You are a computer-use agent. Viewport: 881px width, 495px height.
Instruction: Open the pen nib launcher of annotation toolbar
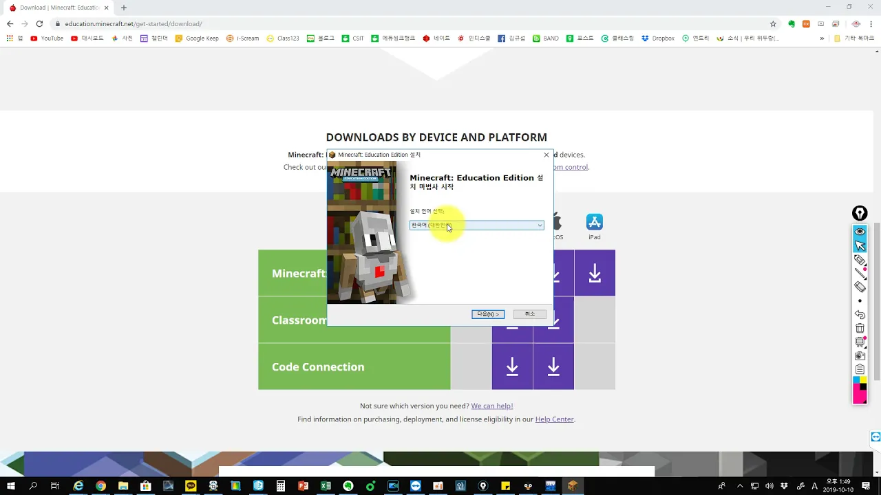coord(860,213)
